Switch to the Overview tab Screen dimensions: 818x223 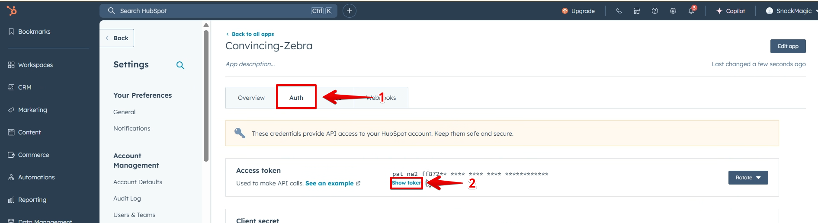(x=251, y=98)
